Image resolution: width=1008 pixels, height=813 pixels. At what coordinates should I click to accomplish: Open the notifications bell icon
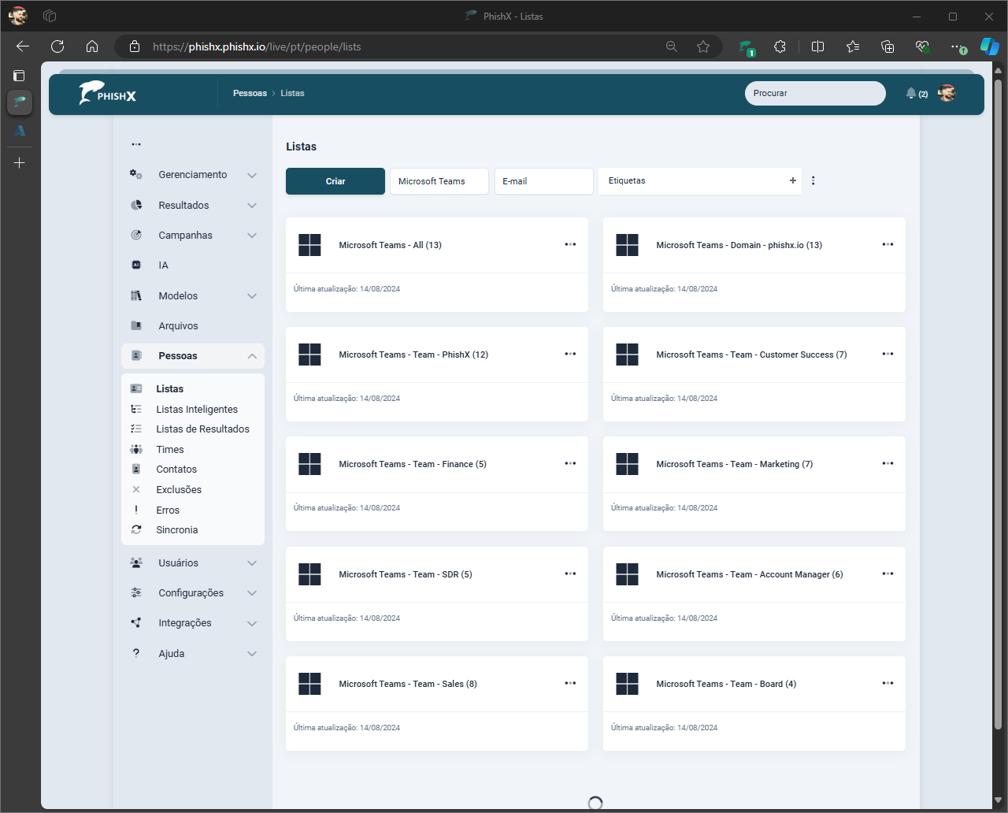[x=911, y=93]
